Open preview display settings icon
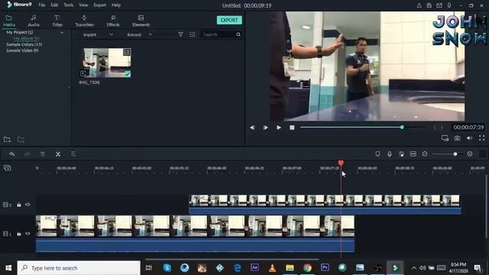The image size is (489, 275). pyautogui.click(x=445, y=138)
